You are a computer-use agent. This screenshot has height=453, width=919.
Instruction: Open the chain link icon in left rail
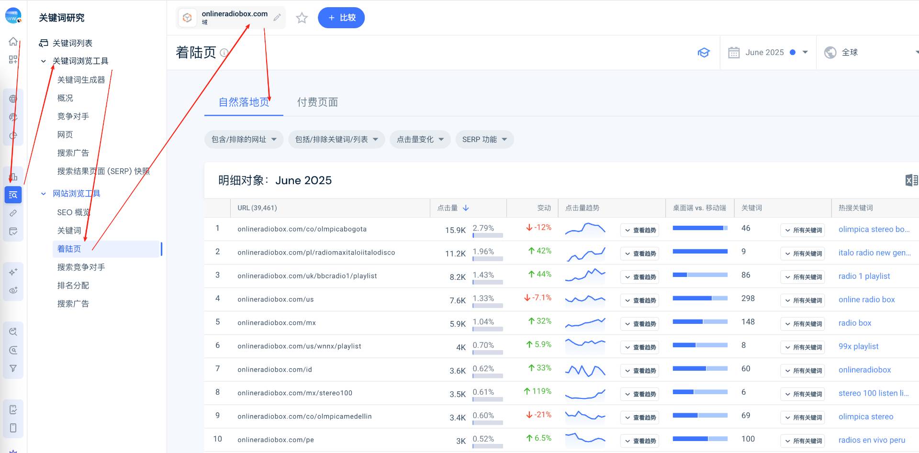tap(13, 213)
